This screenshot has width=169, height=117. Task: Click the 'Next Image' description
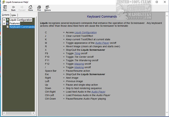tap(72, 78)
